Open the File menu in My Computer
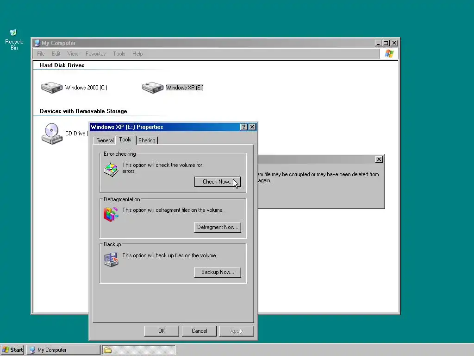Image resolution: width=474 pixels, height=356 pixels. 41,54
